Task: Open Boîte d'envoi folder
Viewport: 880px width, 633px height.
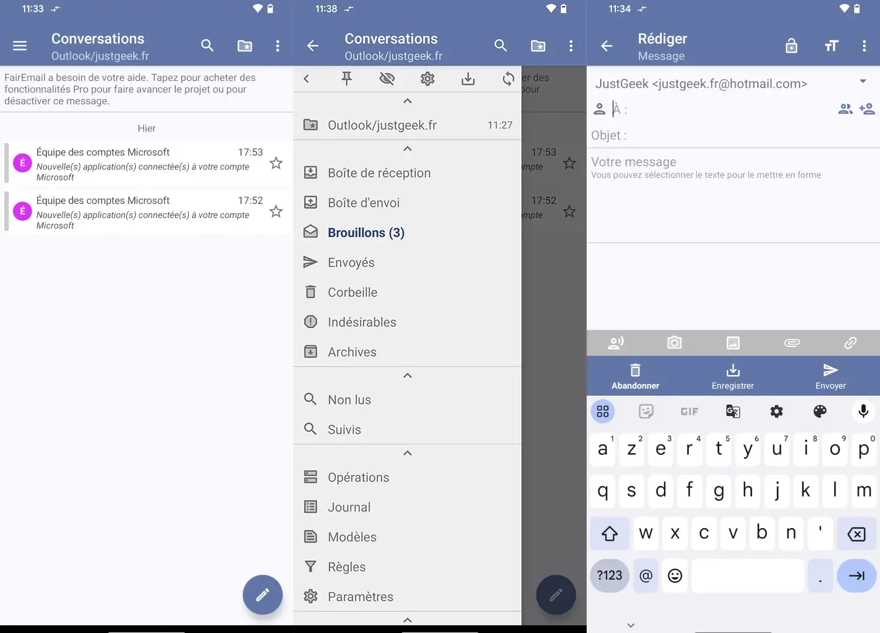Action: point(408,203)
